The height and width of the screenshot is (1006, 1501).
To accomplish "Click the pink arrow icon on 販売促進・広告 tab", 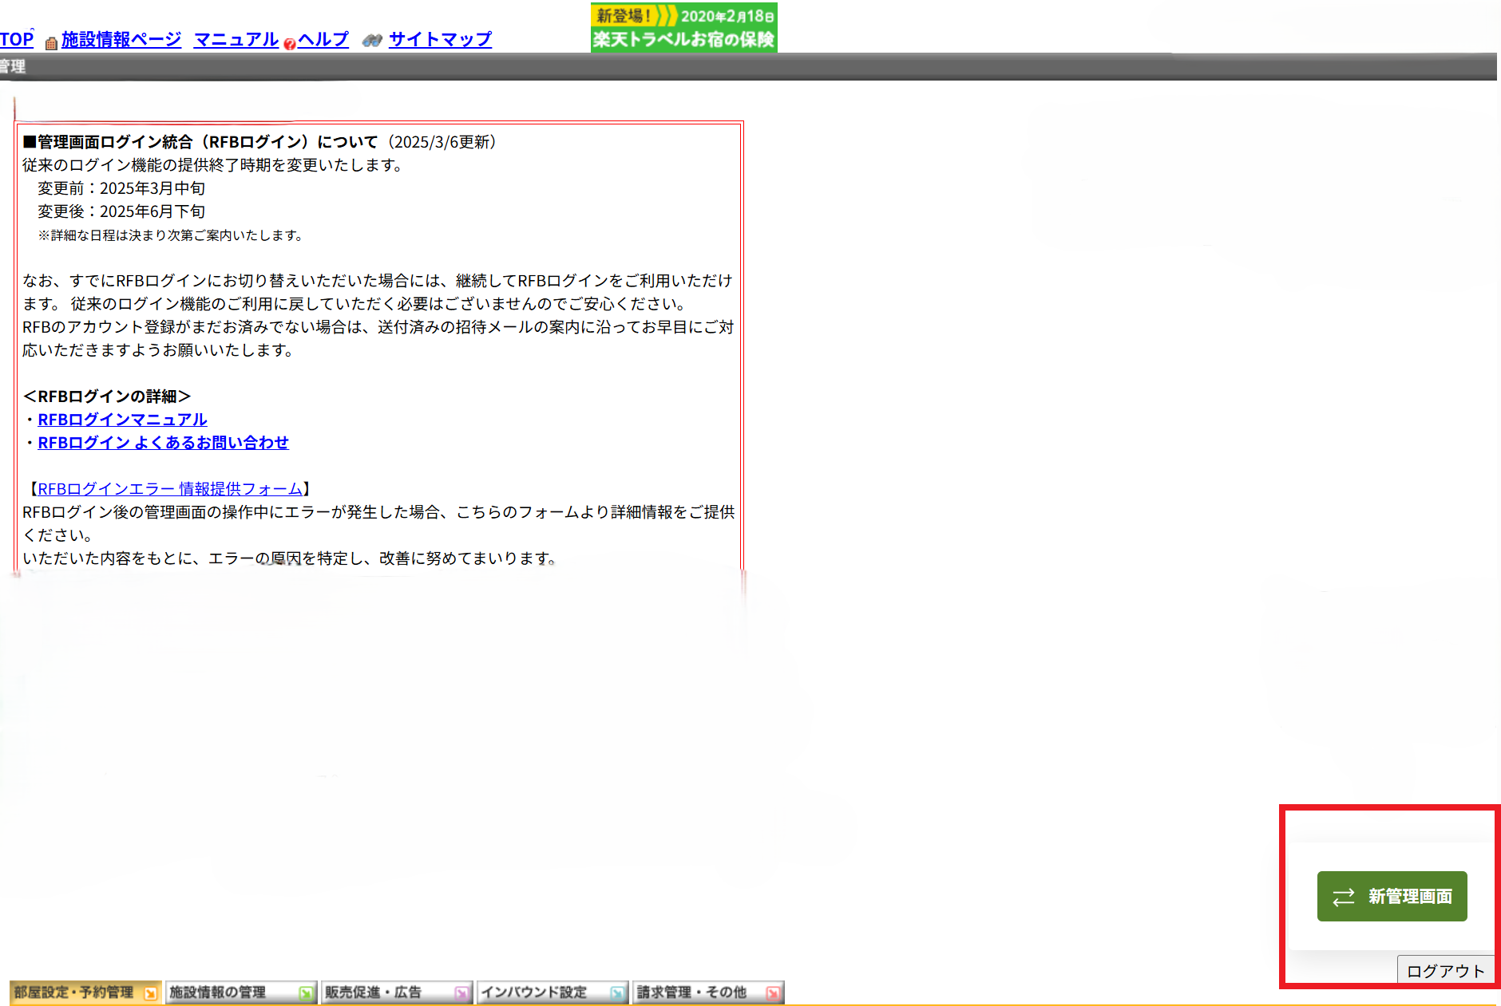I will (461, 993).
